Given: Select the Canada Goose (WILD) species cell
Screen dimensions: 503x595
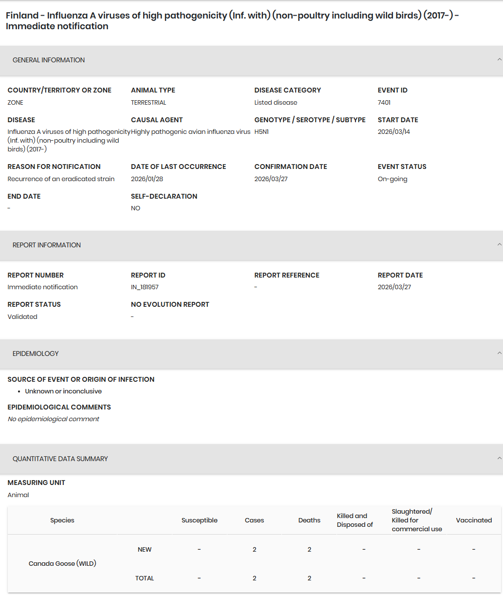Looking at the screenshot, I should click(x=62, y=564).
